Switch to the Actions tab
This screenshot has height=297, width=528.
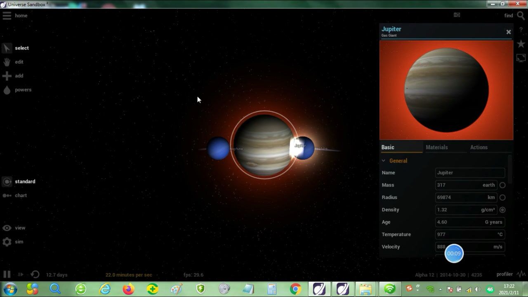click(x=478, y=147)
